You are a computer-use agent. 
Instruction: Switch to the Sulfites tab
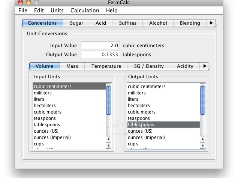[x=128, y=23]
